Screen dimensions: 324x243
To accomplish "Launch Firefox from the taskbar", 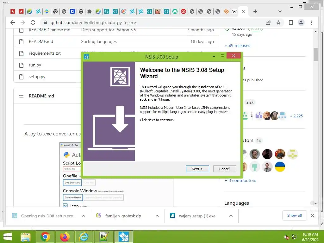I will (x=65, y=237).
